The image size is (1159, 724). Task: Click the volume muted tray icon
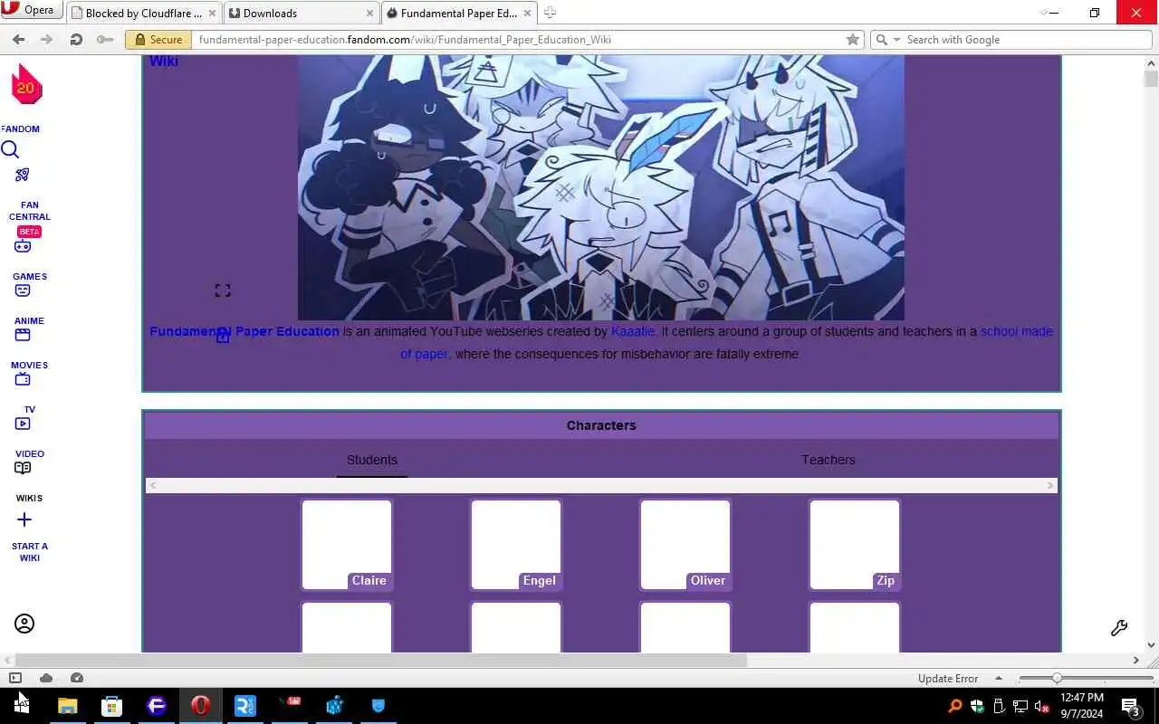pyautogui.click(x=1041, y=706)
